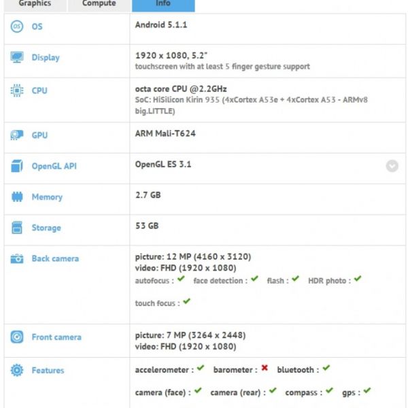
Task: Click the OpenGL API cube icon
Action: (17, 166)
